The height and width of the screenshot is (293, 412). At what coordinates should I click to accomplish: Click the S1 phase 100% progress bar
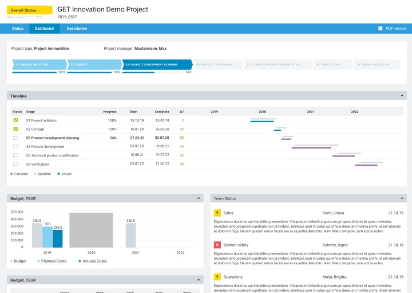34,72
